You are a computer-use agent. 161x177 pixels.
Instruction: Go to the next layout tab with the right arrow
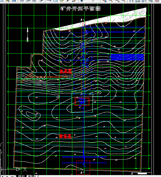pyautogui.click(x=7, y=176)
